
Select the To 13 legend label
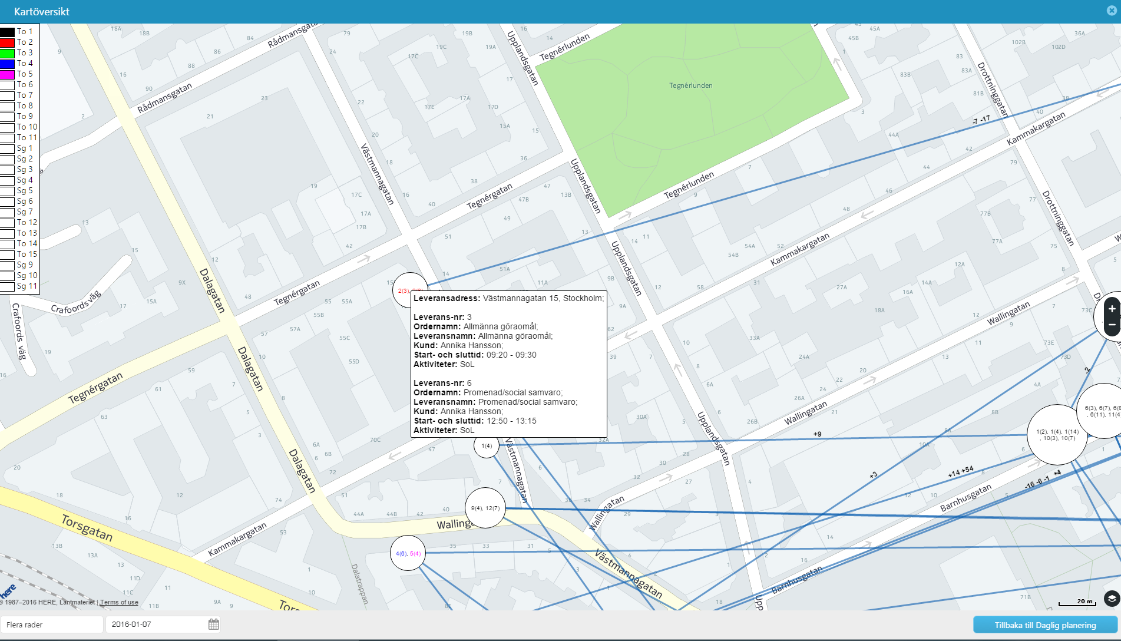tap(27, 233)
